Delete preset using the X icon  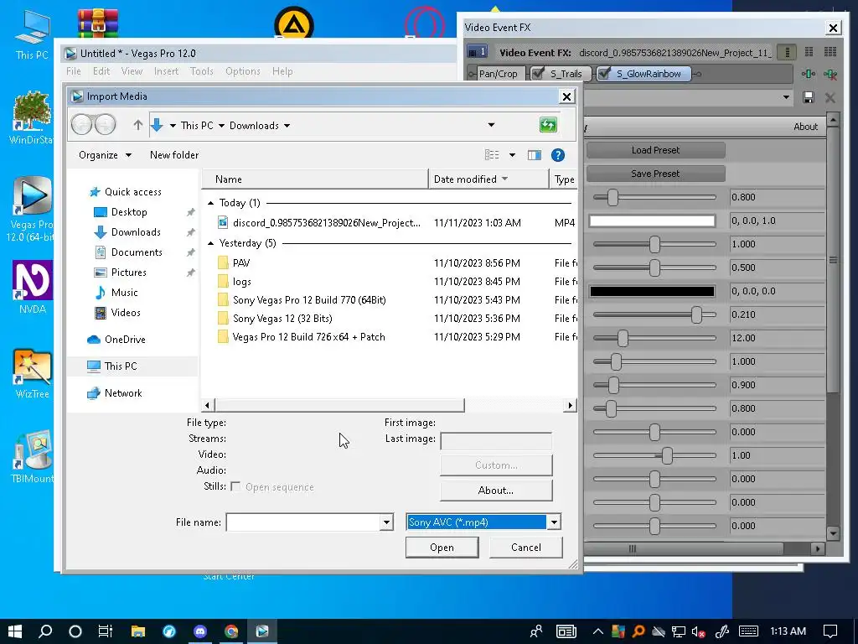[x=830, y=97]
